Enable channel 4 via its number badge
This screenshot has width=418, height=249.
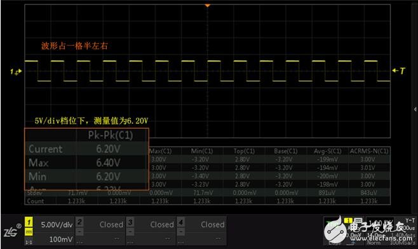(181, 222)
